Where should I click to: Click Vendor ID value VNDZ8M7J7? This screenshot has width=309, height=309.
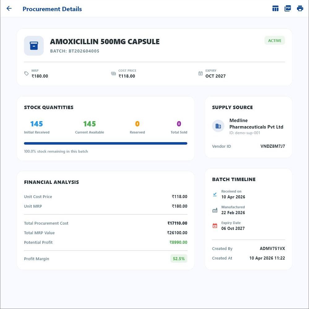pos(273,146)
